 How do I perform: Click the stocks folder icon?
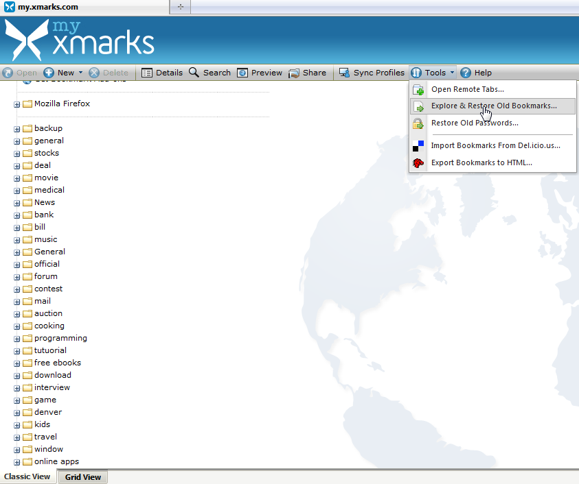[x=27, y=154]
